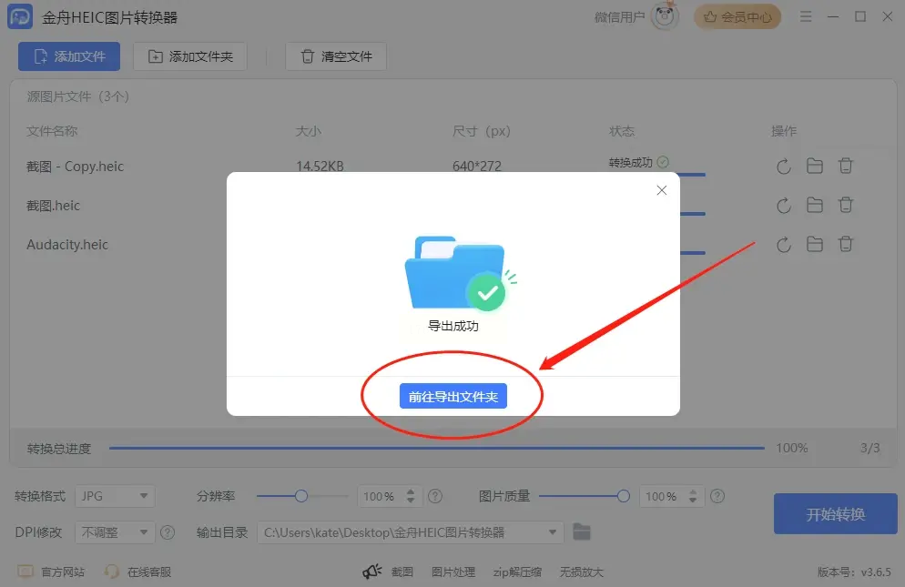Increase 分辨率 percentage with up arrow
Viewport: 905px width, 587px height.
pos(411,491)
